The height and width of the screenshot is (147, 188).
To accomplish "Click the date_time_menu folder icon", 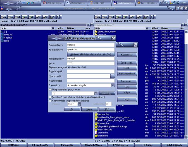I will coord(96,31).
